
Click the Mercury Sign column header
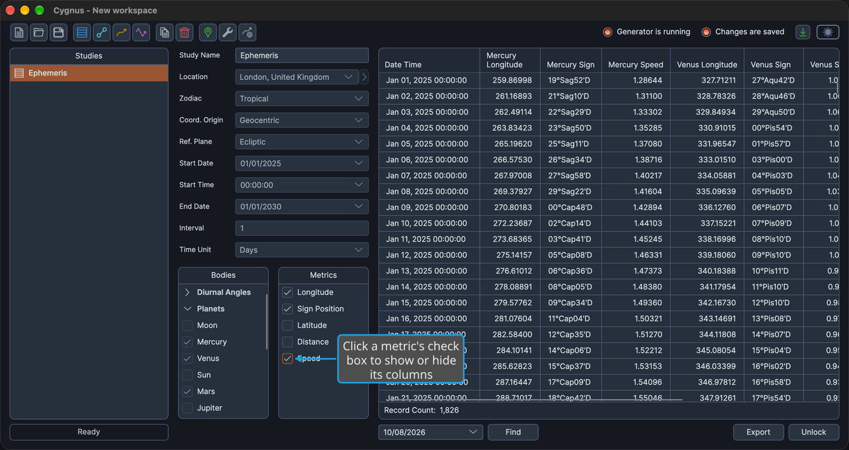[x=570, y=60]
